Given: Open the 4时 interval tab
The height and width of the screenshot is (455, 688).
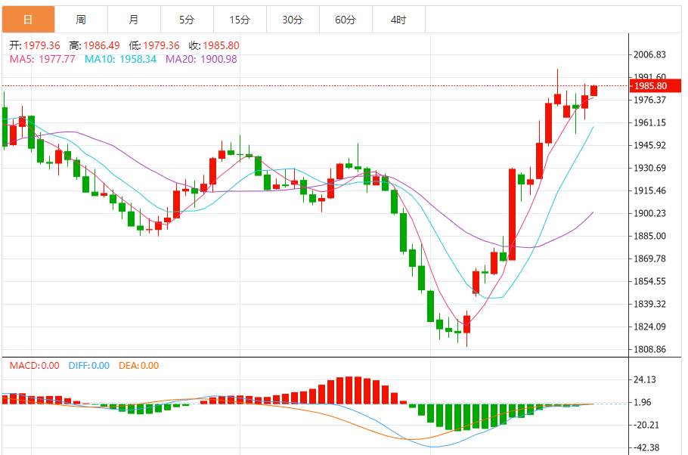Looking at the screenshot, I should click(x=398, y=20).
